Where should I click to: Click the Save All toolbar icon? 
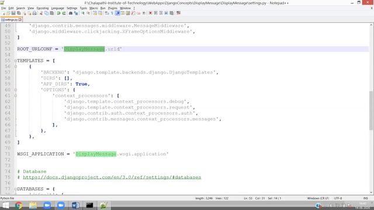pyautogui.click(x=19, y=13)
